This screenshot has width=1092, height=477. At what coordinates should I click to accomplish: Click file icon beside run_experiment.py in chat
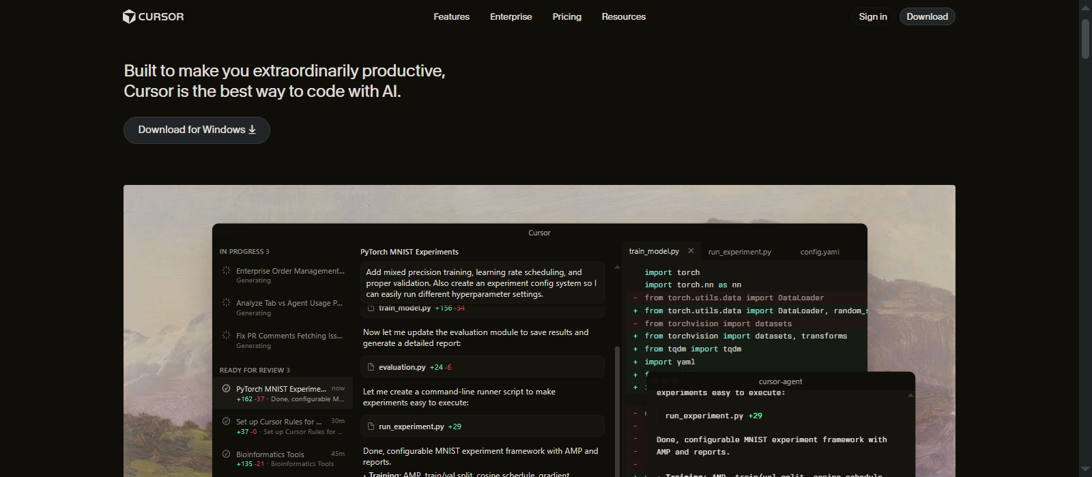coord(371,427)
